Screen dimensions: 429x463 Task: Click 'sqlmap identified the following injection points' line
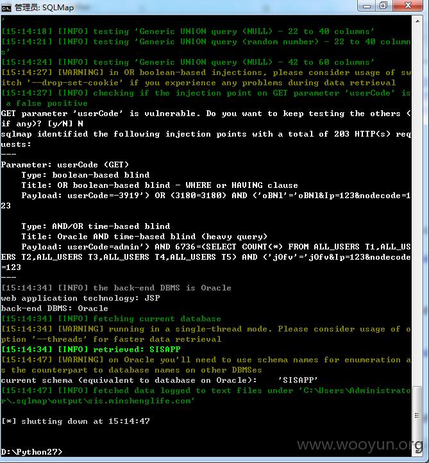[206, 134]
